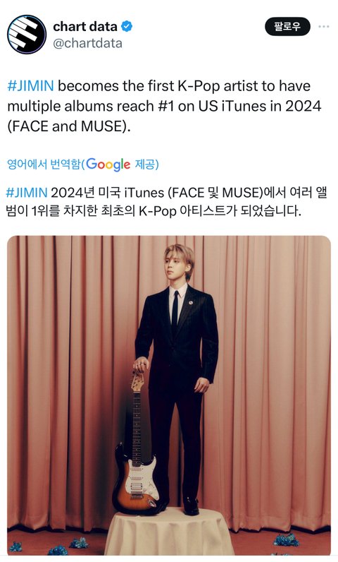Click the English tweet text mentioning US iTunes
The height and width of the screenshot is (562, 338).
coord(164,106)
